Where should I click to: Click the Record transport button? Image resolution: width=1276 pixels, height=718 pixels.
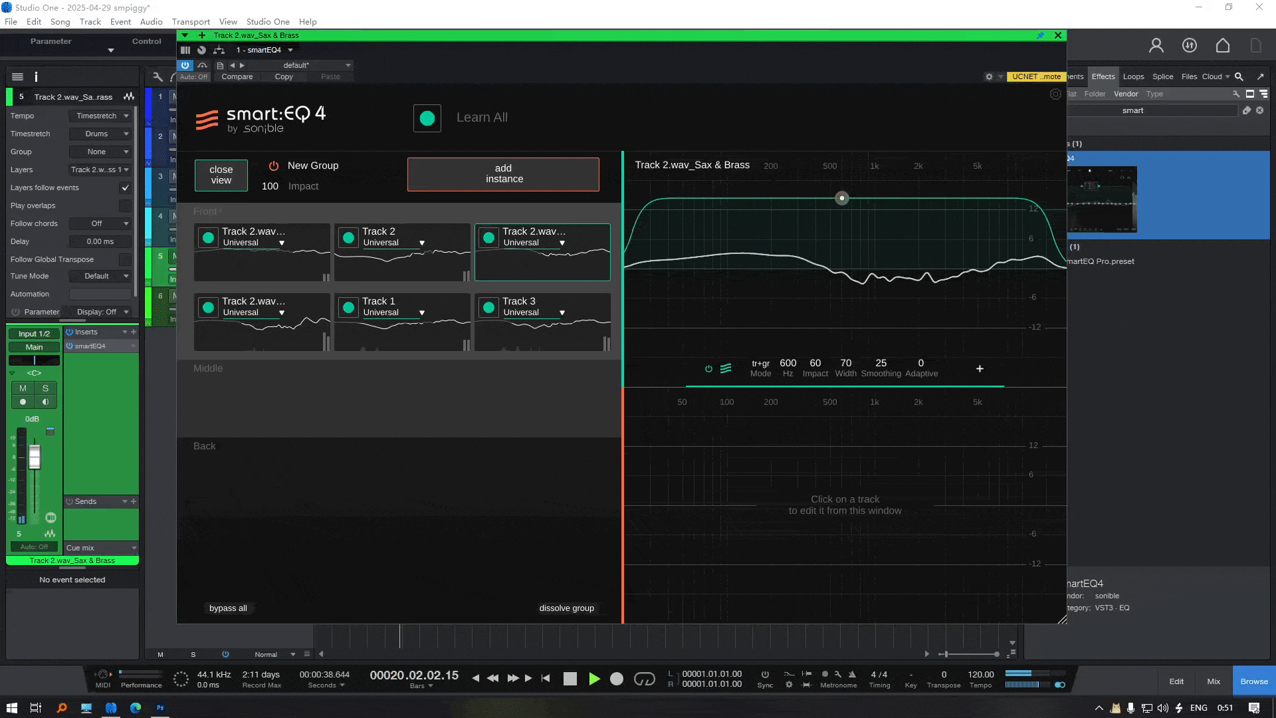617,679
